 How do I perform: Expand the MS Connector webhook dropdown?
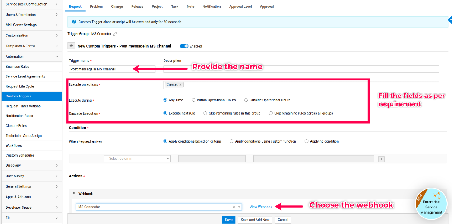pyautogui.click(x=240, y=207)
